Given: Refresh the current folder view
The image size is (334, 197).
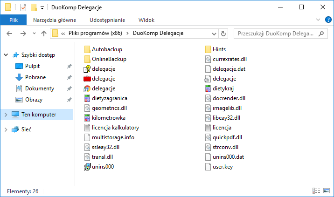Looking at the screenshot, I should tap(223, 34).
